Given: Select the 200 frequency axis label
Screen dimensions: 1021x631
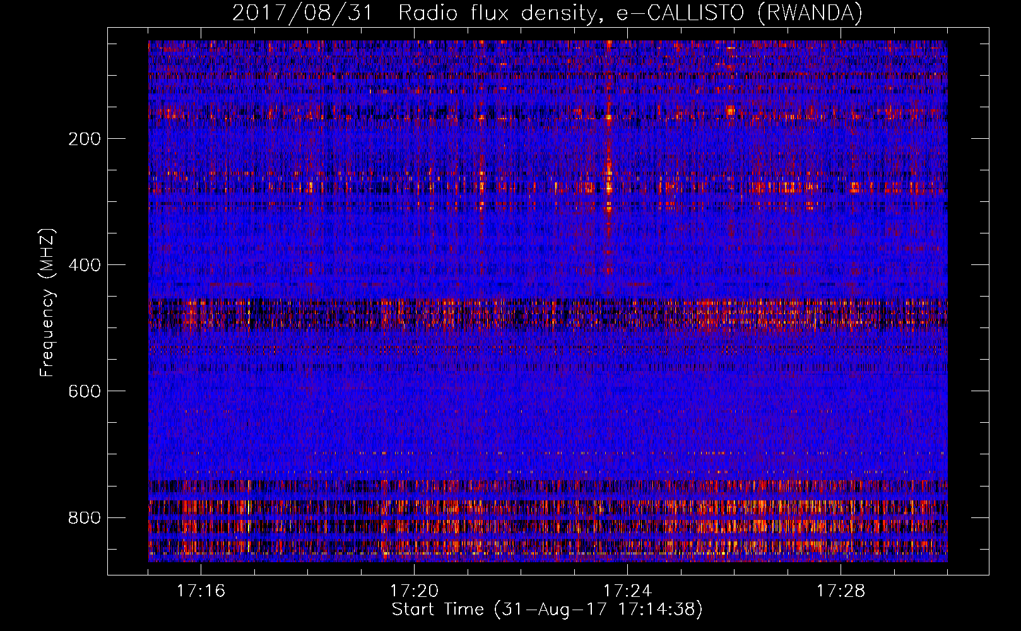Looking at the screenshot, I should coord(85,139).
